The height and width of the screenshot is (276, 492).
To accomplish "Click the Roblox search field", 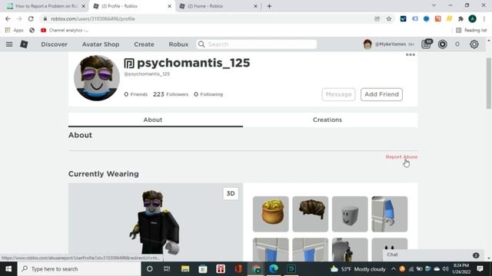I will click(x=257, y=44).
